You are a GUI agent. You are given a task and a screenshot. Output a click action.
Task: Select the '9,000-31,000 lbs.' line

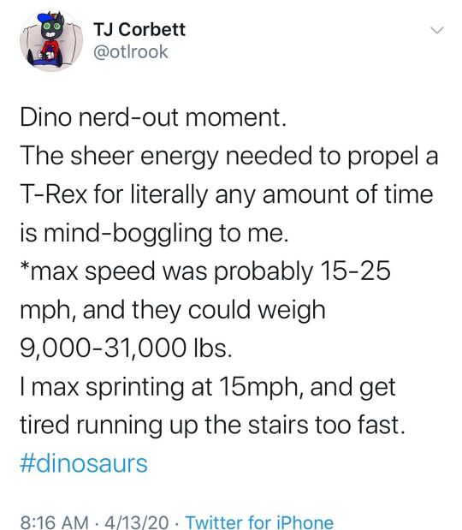[x=126, y=348]
